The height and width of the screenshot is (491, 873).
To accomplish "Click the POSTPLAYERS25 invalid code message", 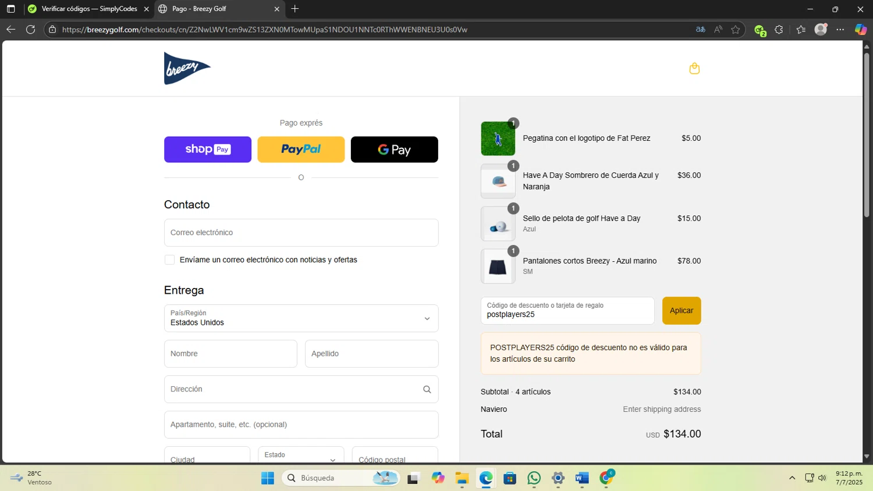I will [x=591, y=353].
